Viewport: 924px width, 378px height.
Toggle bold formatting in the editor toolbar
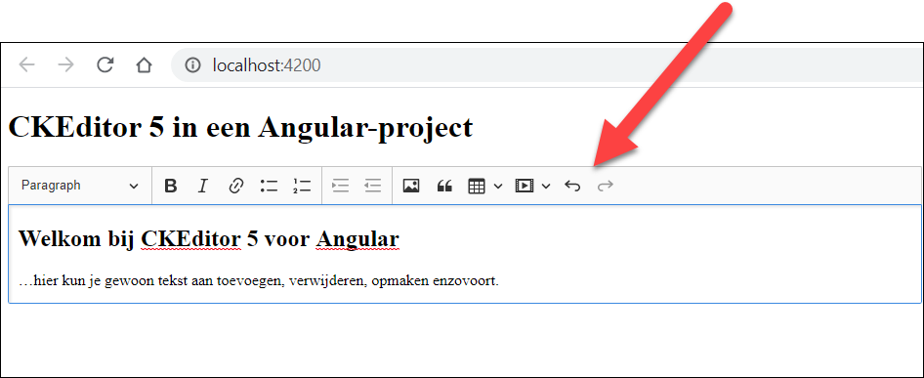click(x=170, y=186)
